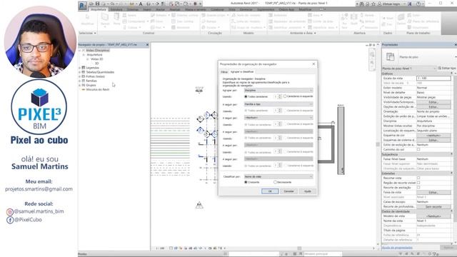457x257 pixels.
Task: Click the Famílias icon in project browser
Action: point(84,81)
